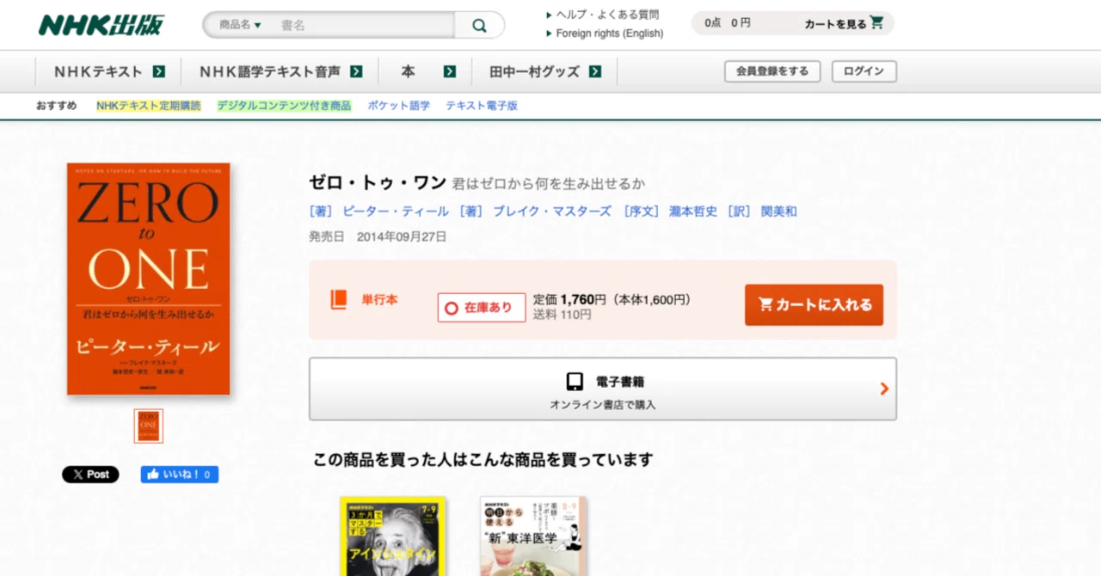This screenshot has width=1101, height=576.
Task: Click the カートに入れる button
Action: (814, 305)
